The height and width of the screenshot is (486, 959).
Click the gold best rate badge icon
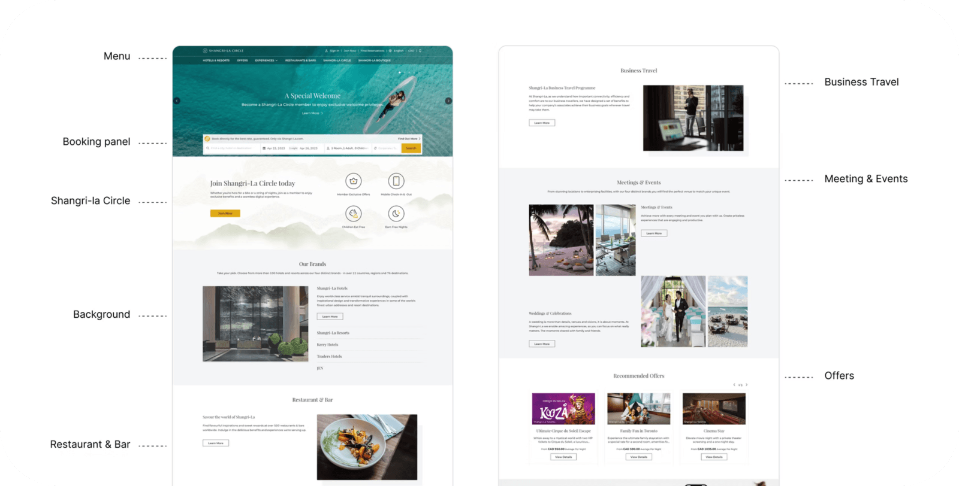pyautogui.click(x=207, y=139)
